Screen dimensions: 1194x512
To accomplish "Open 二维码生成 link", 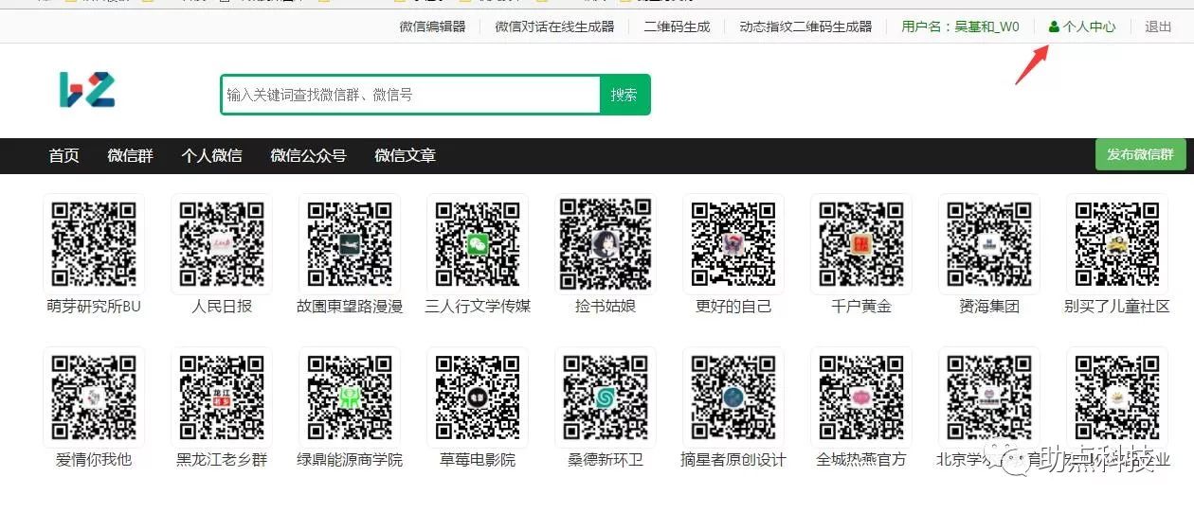I will coord(677,26).
